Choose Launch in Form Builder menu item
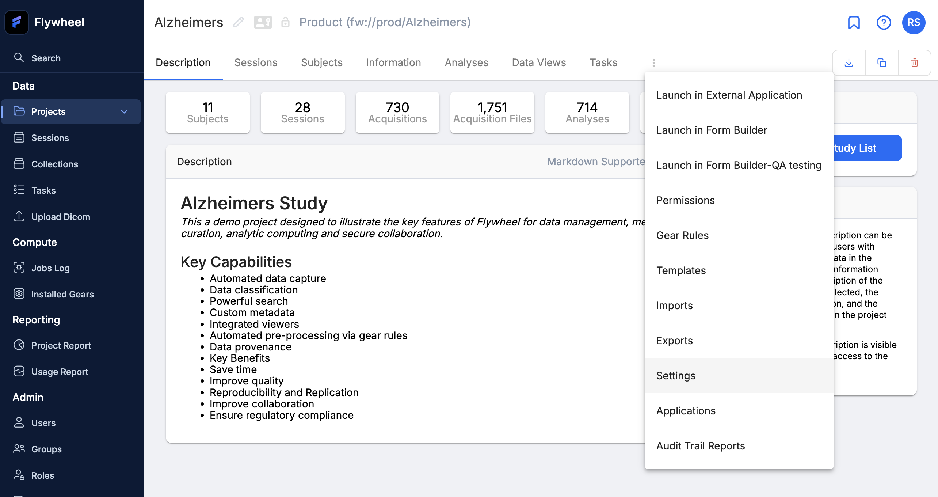Viewport: 938px width, 497px height. click(739, 130)
